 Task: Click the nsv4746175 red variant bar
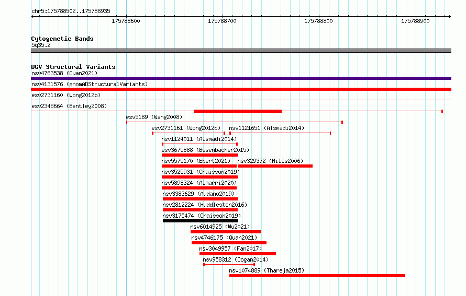pos(229,243)
